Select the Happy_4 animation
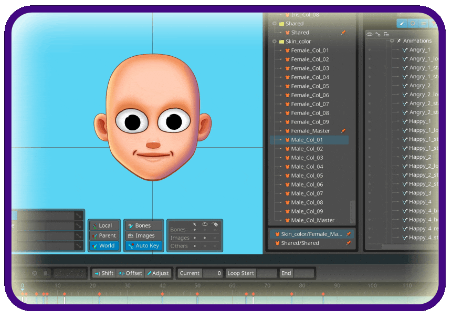The image size is (452, 318). click(x=420, y=202)
